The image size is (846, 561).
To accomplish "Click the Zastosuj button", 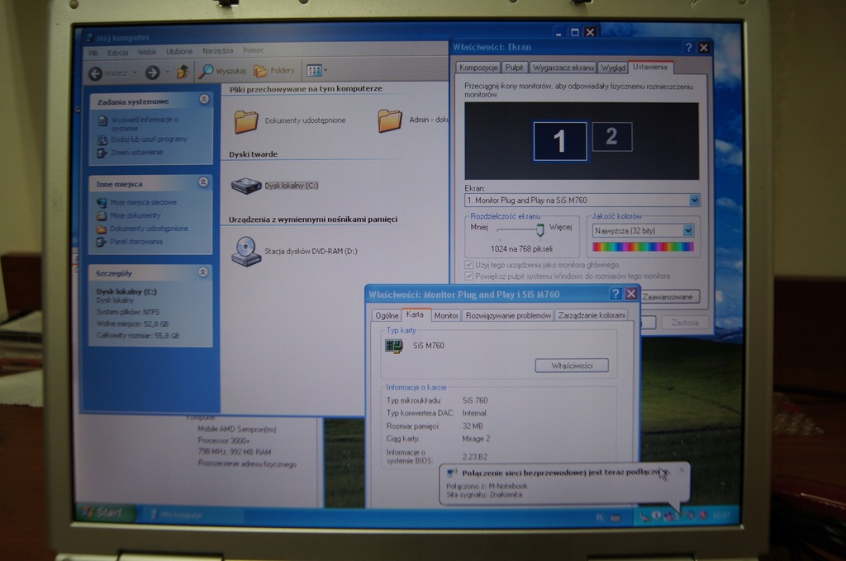I will 685,323.
